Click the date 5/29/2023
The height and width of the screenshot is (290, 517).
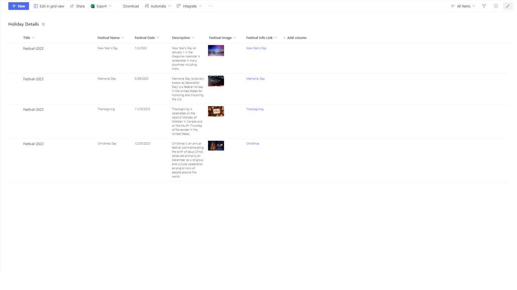tap(142, 79)
